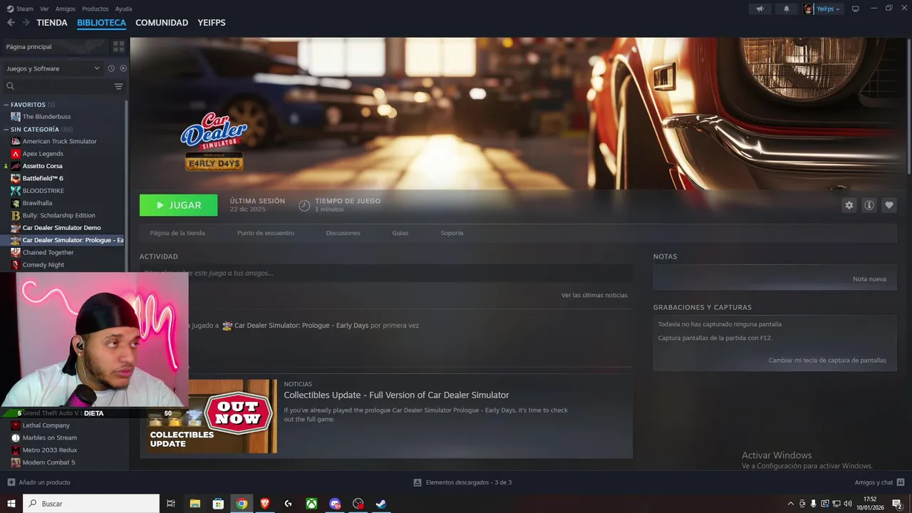The image size is (912, 513).
Task: Select the Apex Legends icon in the library
Action: point(16,154)
